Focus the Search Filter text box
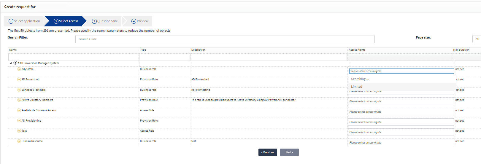The image size is (481, 164). (225, 39)
